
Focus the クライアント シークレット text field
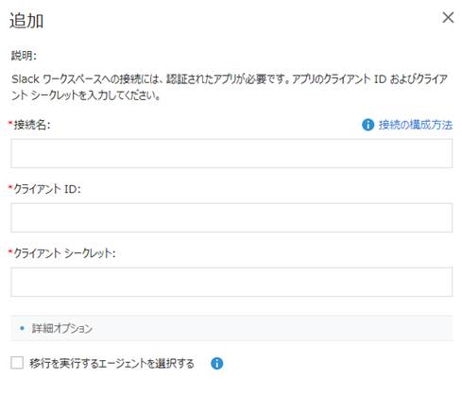[x=231, y=282]
